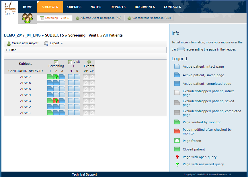This screenshot has height=177, width=248.
Task: Go to the HOME menu
Action: pyautogui.click(x=28, y=7)
